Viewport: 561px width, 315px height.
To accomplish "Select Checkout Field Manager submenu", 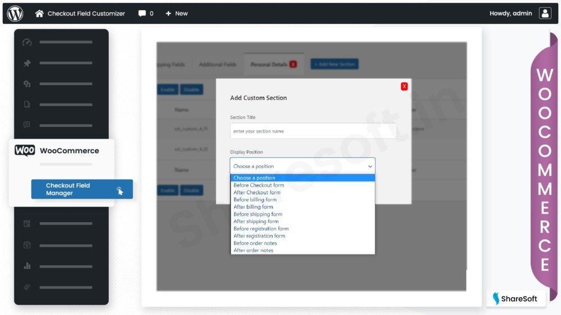I will (82, 189).
